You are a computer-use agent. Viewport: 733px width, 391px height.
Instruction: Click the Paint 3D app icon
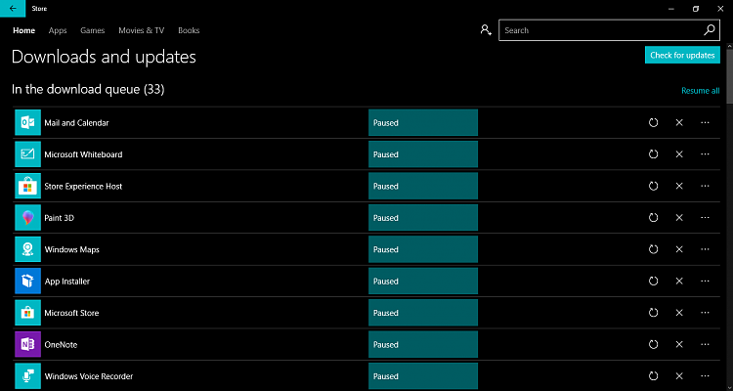26,218
